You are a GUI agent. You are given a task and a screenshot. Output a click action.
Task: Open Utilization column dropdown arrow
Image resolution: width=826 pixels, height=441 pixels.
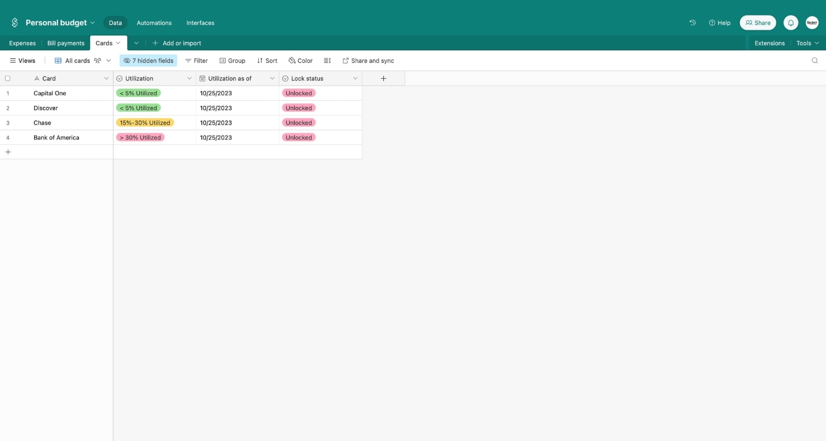point(189,78)
